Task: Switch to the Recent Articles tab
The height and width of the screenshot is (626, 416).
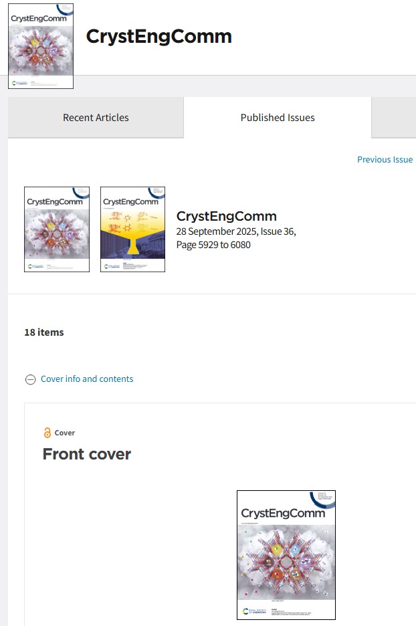Action: click(96, 118)
